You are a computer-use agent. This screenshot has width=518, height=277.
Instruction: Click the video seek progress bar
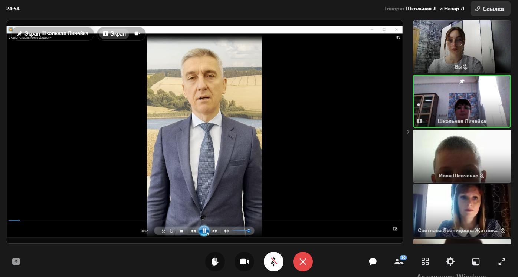tap(204, 221)
